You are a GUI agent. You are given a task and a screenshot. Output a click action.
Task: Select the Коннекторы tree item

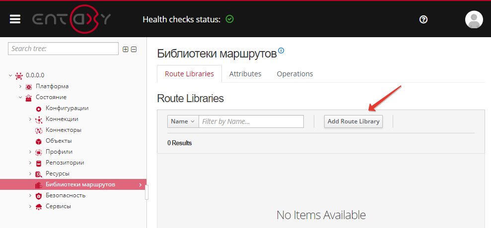pos(64,130)
